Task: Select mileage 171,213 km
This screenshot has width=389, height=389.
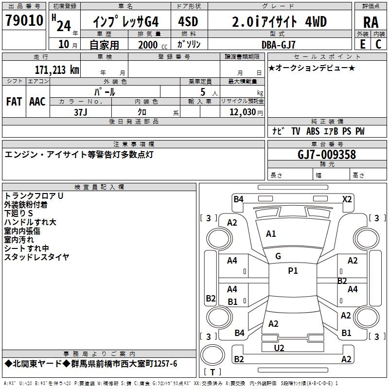Action: (57, 70)
